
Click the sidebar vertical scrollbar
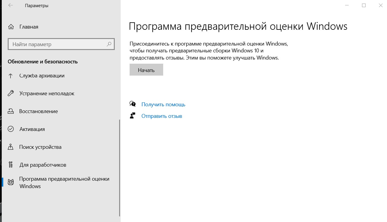[x=119, y=168]
